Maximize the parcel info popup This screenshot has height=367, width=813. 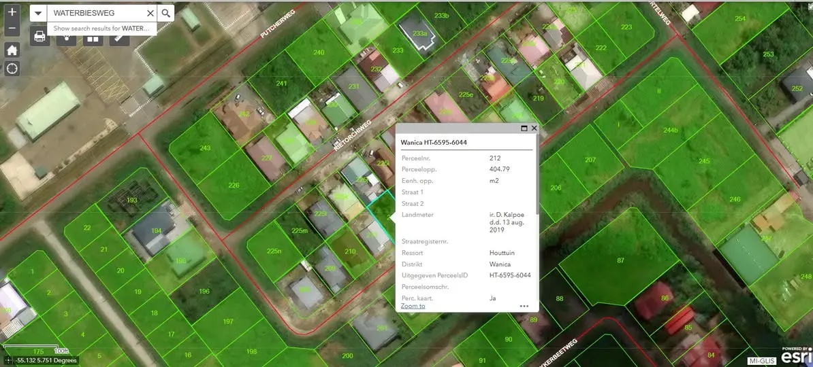524,128
